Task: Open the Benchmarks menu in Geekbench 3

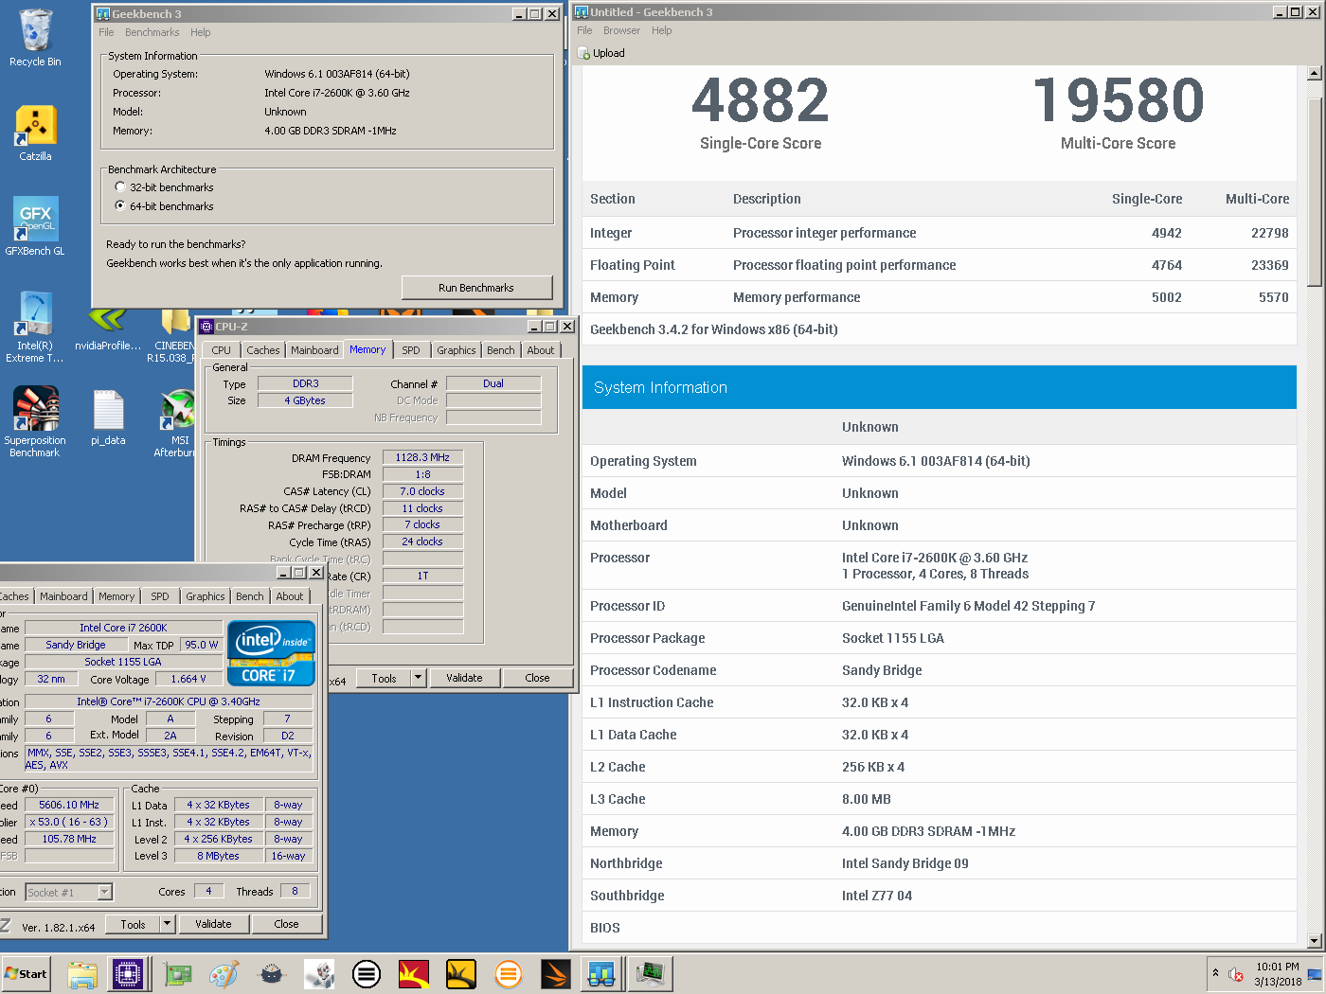Action: tap(152, 32)
